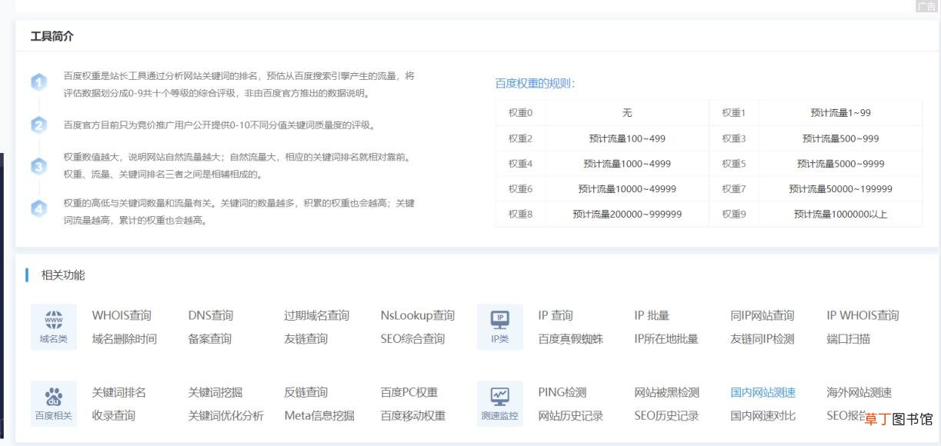Image resolution: width=941 pixels, height=446 pixels.
Task: Open 网站历史记录 link
Action: pyautogui.click(x=571, y=415)
